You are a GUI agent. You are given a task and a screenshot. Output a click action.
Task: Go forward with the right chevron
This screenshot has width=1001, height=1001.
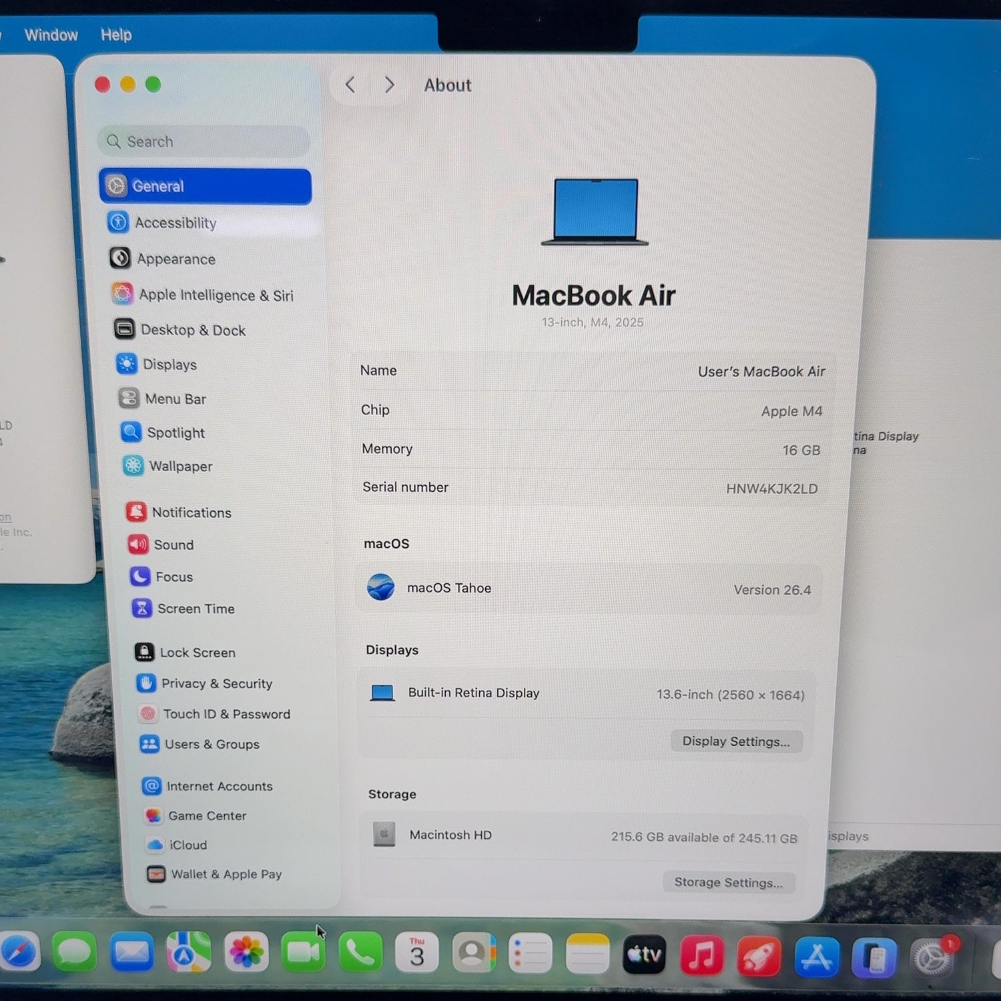coord(390,85)
